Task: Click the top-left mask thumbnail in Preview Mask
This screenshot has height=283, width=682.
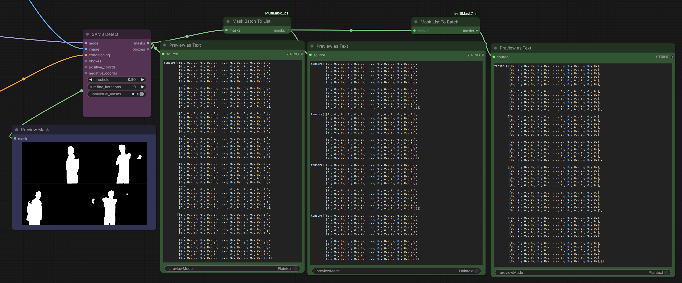Action: click(x=53, y=163)
